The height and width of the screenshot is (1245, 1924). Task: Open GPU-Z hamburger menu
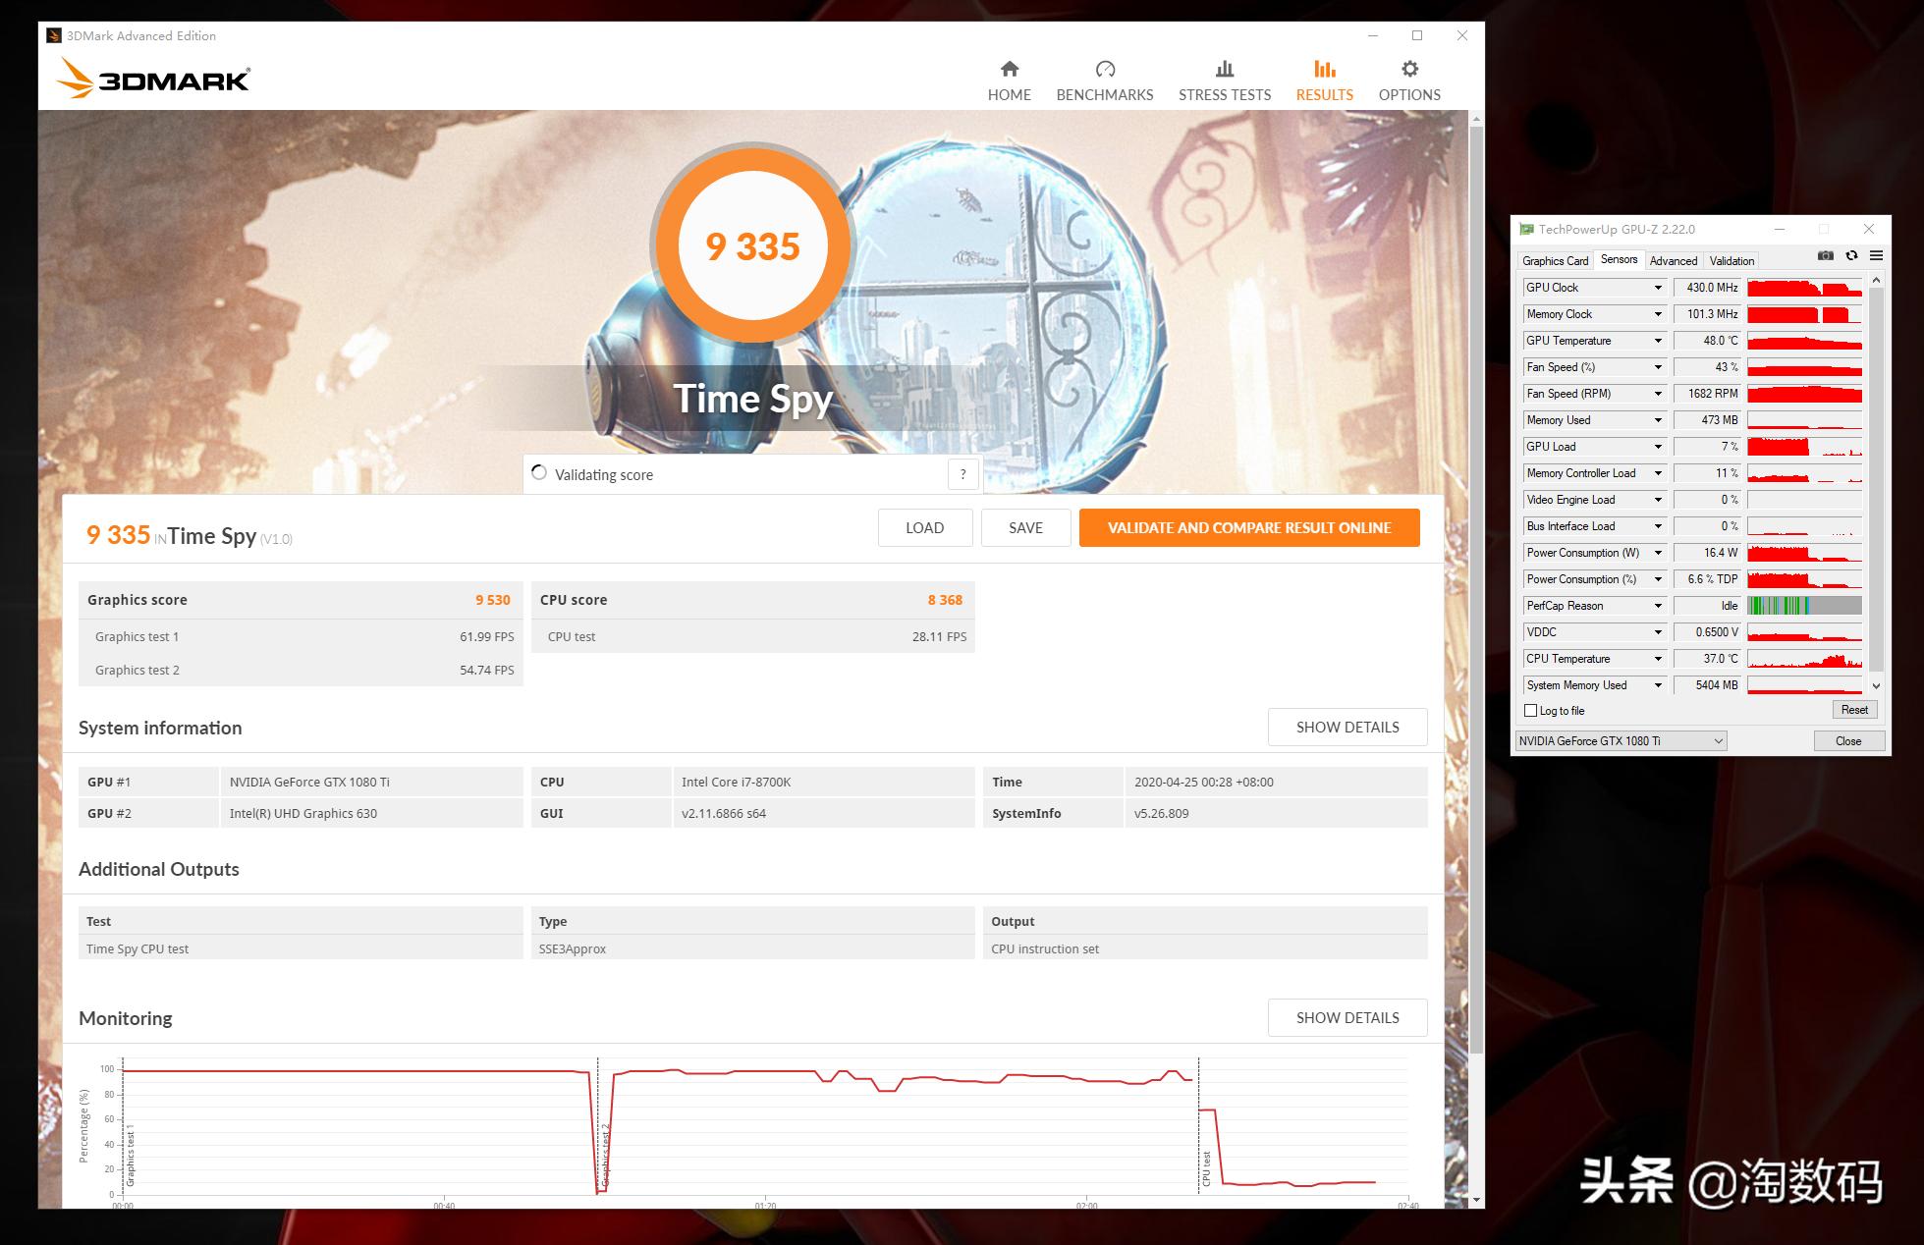pyautogui.click(x=1877, y=255)
